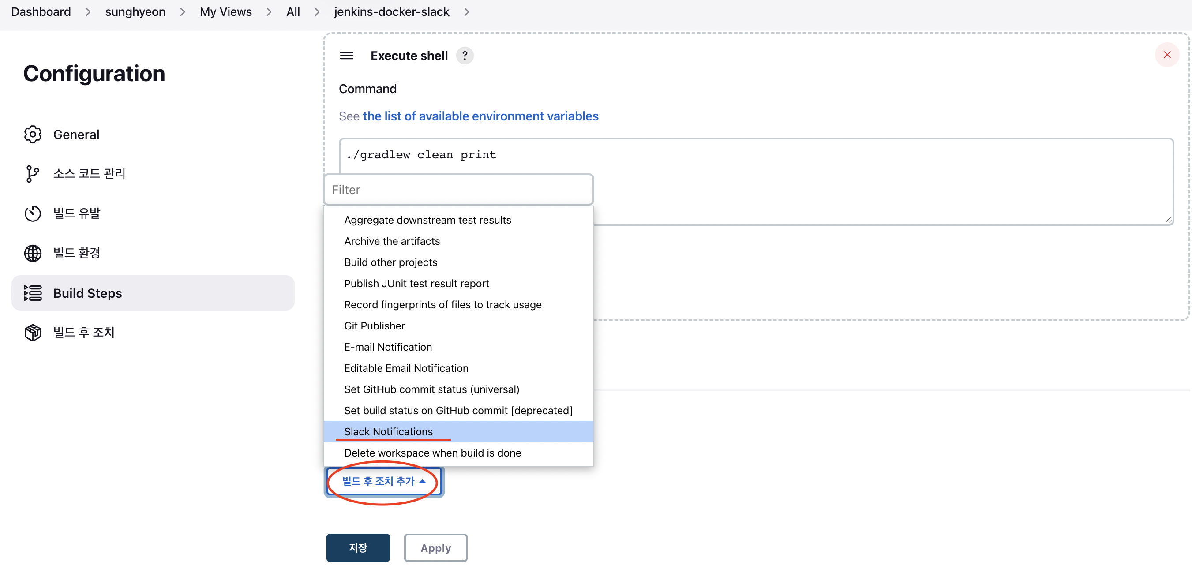
Task: Collapse the 빌드 후 조치 추가 dropdown
Action: (384, 482)
